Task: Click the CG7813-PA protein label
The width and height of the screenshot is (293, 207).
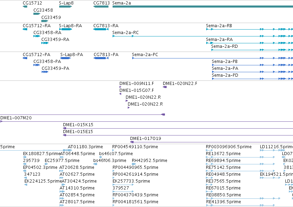Action: click(106, 55)
